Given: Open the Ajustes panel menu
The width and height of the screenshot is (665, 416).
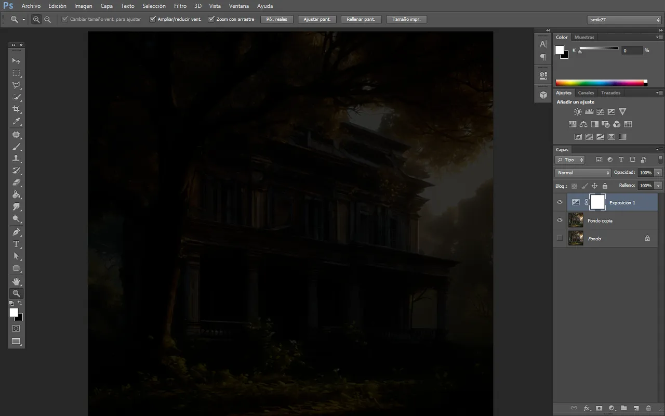Looking at the screenshot, I should tap(659, 93).
